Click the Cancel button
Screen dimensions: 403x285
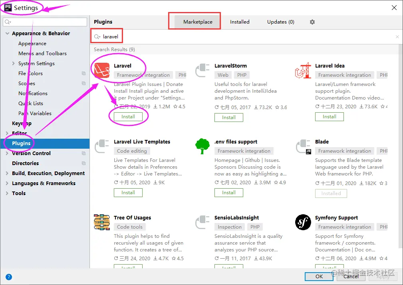click(351, 276)
